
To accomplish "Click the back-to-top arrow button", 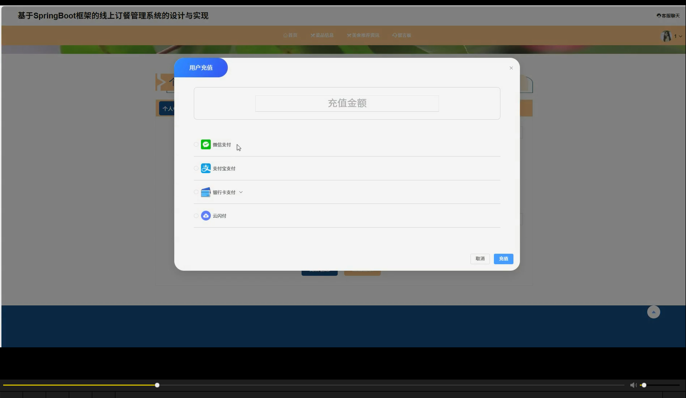I will tap(653, 312).
